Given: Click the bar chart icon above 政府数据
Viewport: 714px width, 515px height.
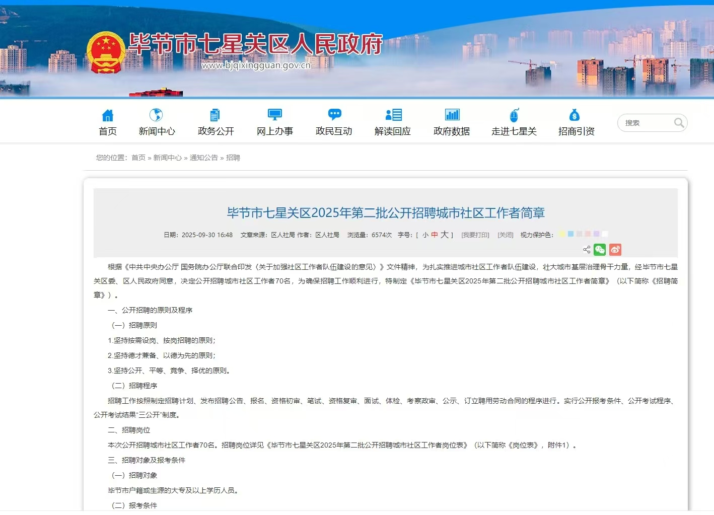Looking at the screenshot, I should (x=452, y=114).
